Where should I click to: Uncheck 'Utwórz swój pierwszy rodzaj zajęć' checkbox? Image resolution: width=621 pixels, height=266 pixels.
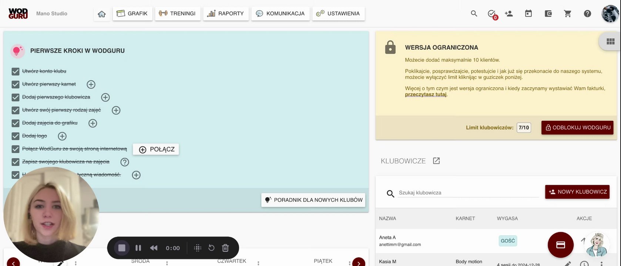point(16,110)
